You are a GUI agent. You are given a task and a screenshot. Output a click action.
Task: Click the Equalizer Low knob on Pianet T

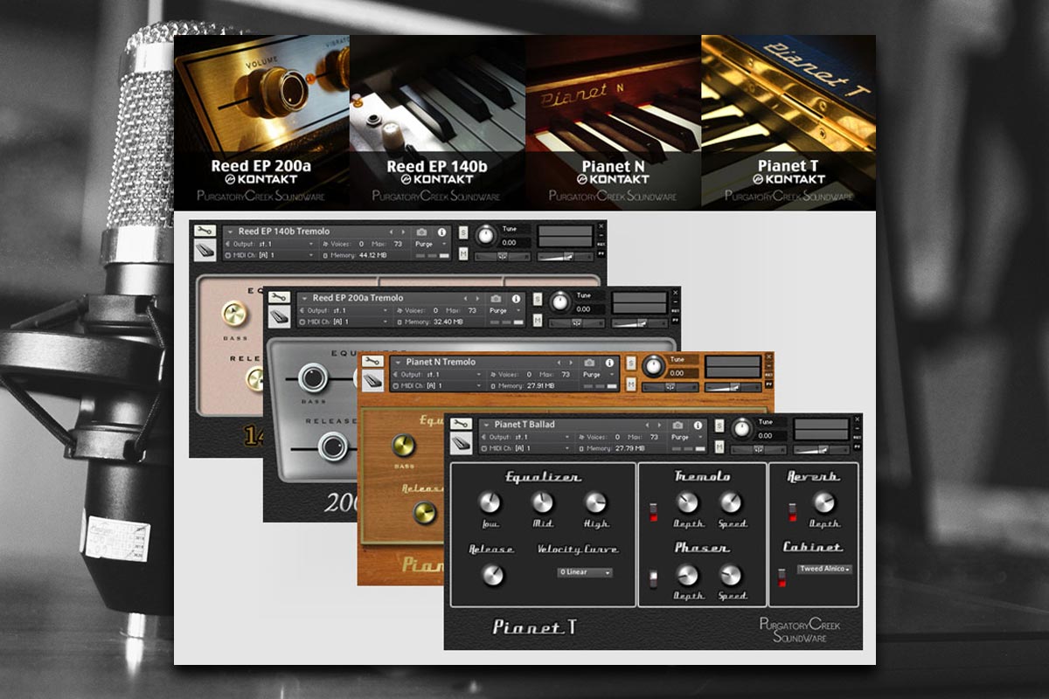coord(490,502)
